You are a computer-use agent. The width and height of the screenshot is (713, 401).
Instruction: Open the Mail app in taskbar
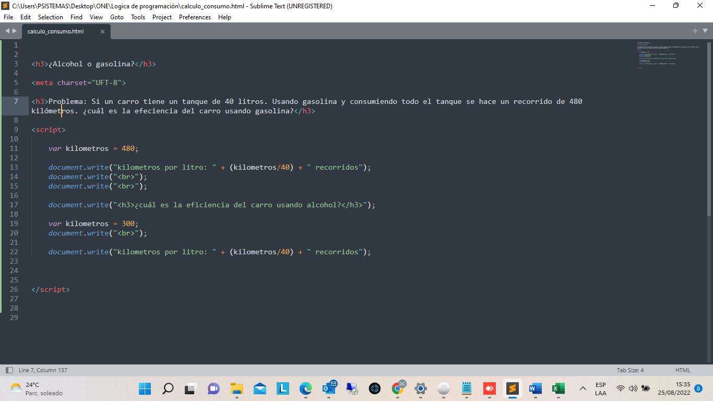pyautogui.click(x=259, y=388)
